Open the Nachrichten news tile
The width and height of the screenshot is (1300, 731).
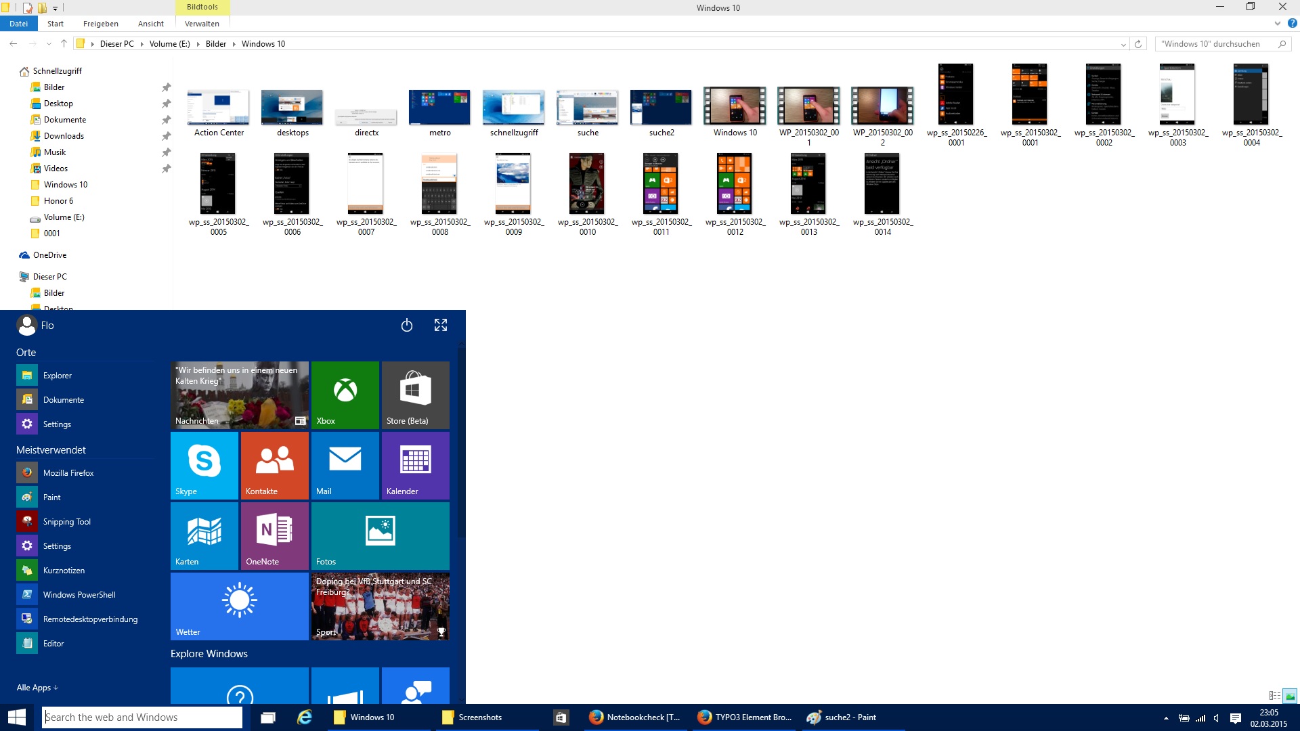coord(240,395)
